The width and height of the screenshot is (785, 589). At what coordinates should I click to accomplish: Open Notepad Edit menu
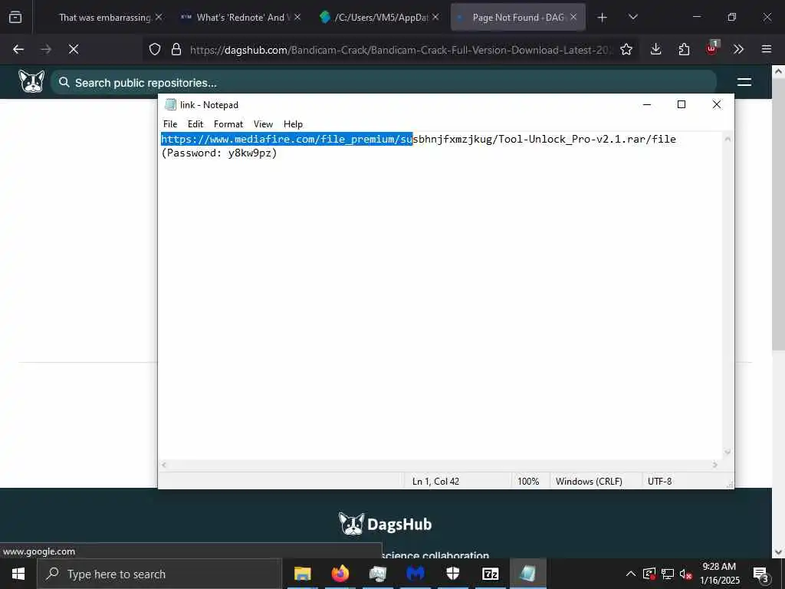195,124
